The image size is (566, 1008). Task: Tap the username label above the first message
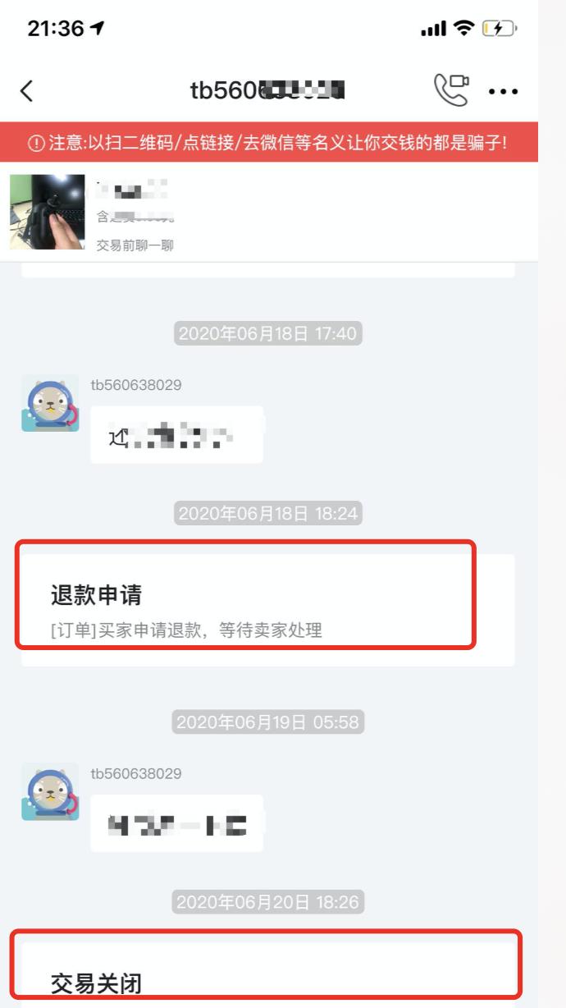click(x=136, y=385)
